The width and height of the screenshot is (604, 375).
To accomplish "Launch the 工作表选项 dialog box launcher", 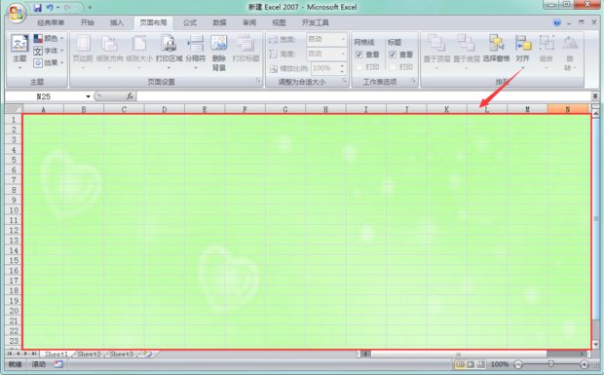I will click(413, 81).
